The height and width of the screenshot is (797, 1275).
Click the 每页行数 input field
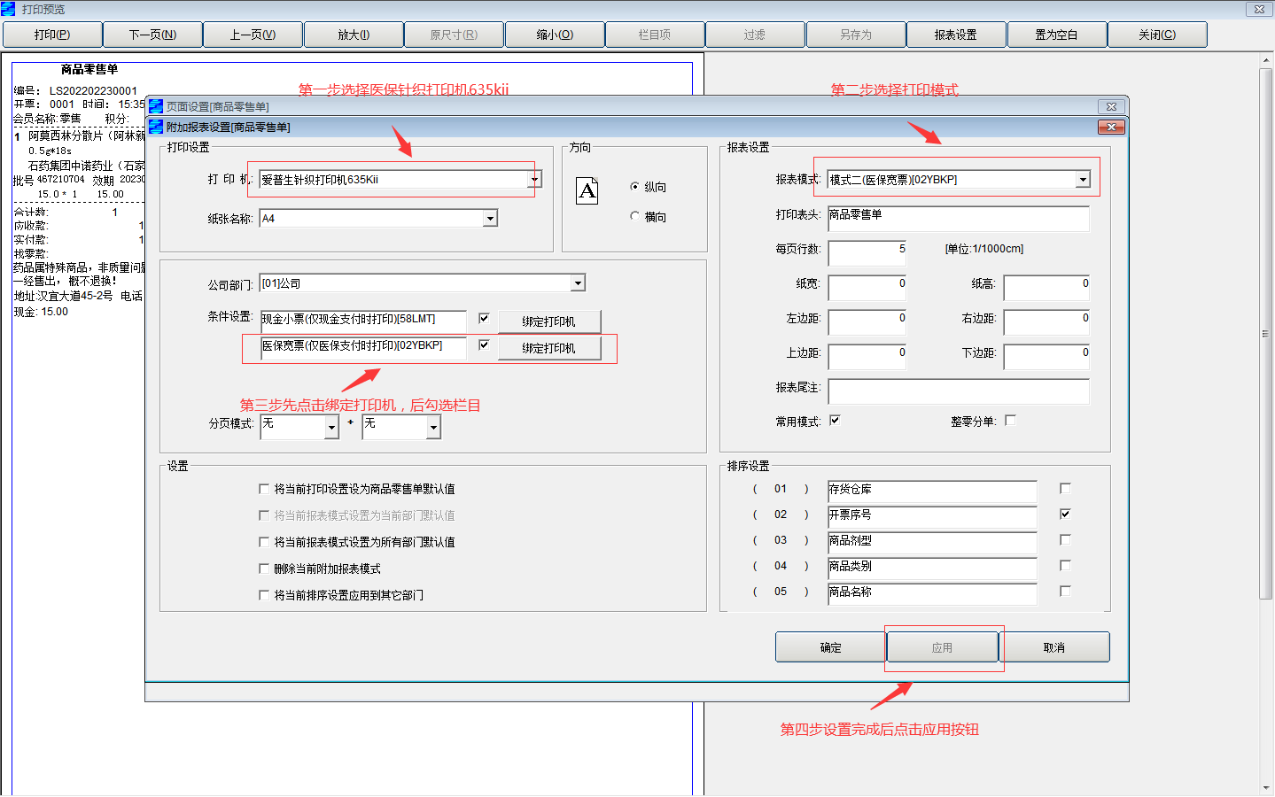[867, 253]
